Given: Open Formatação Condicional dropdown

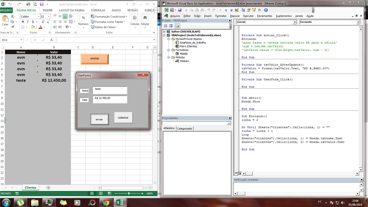Looking at the screenshot, I should point(109,17).
